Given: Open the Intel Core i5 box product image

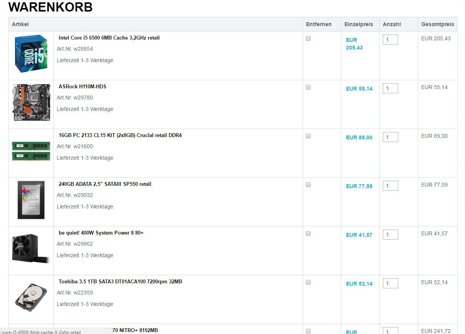Looking at the screenshot, I should point(31,54).
